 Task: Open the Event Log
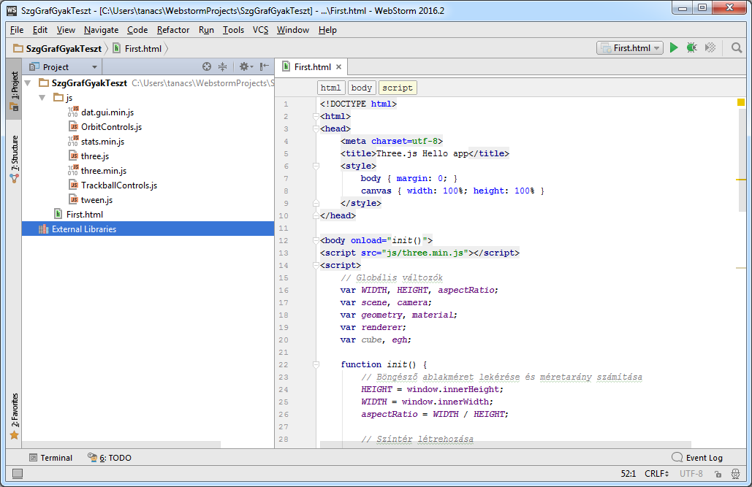pyautogui.click(x=697, y=458)
